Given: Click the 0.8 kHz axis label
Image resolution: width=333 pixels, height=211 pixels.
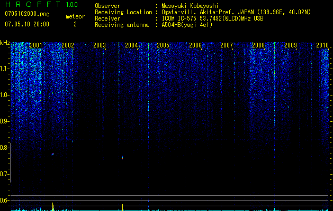Looking at the screenshot, I should (4, 148).
